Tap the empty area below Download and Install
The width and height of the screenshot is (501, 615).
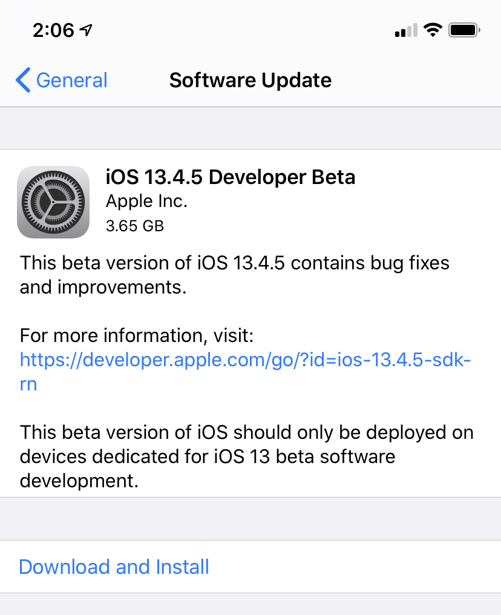coord(250,604)
